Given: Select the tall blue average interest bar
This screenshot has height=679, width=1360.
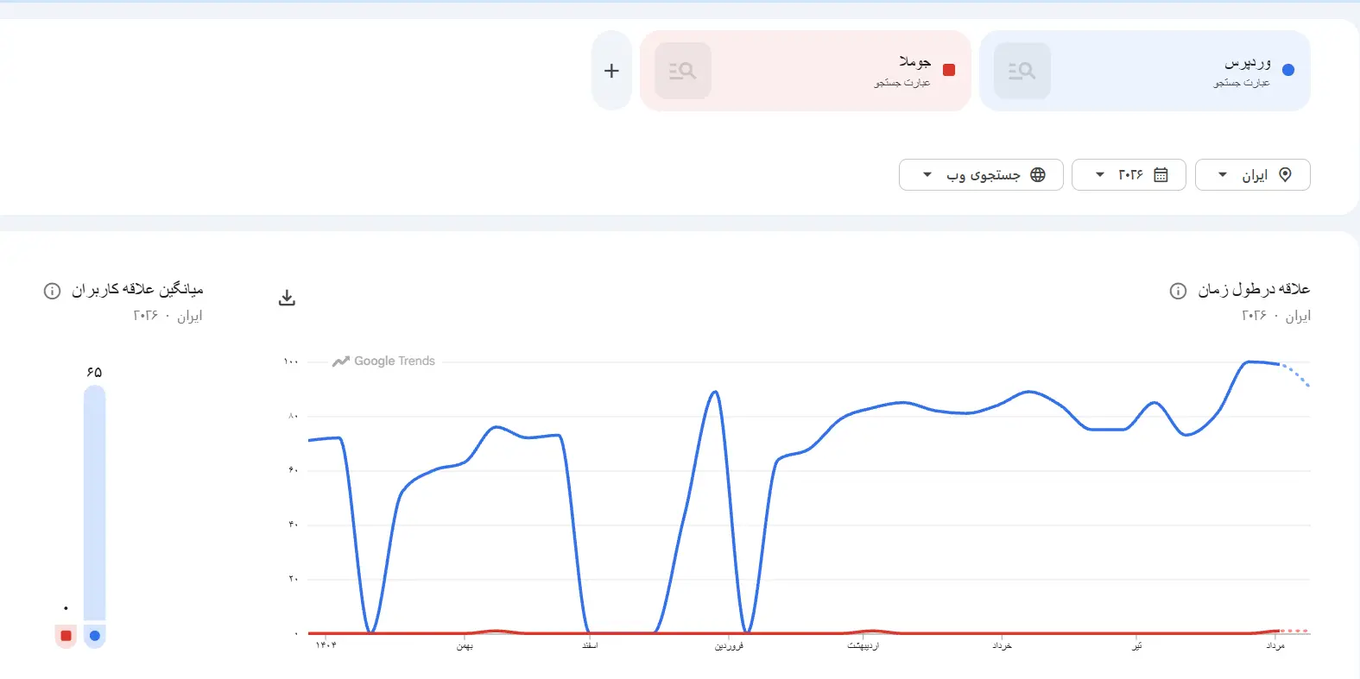Looking at the screenshot, I should pyautogui.click(x=95, y=503).
